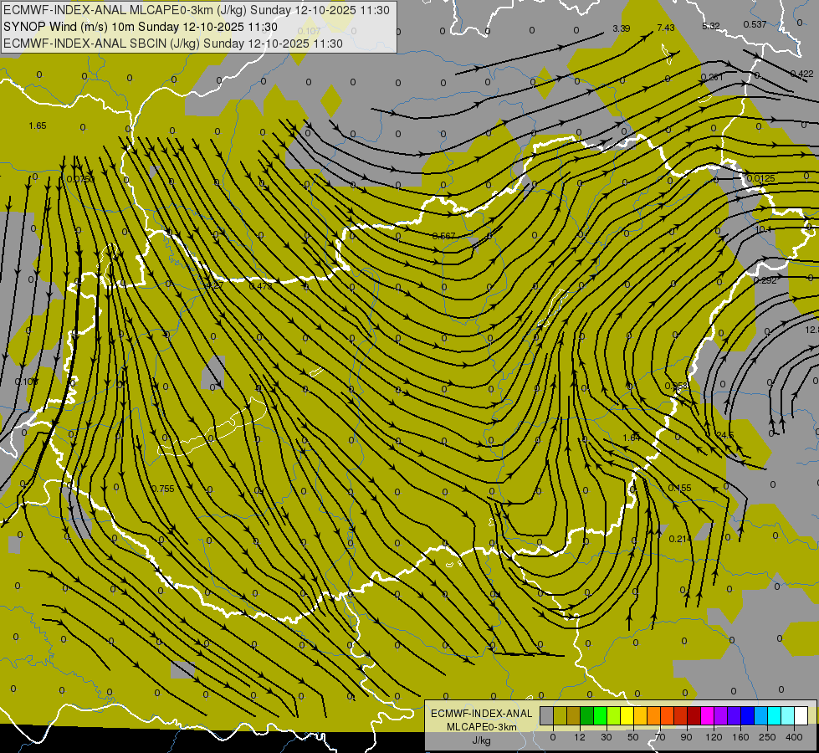Click the map value 0.755
The width and height of the screenshot is (819, 753).
[163, 489]
